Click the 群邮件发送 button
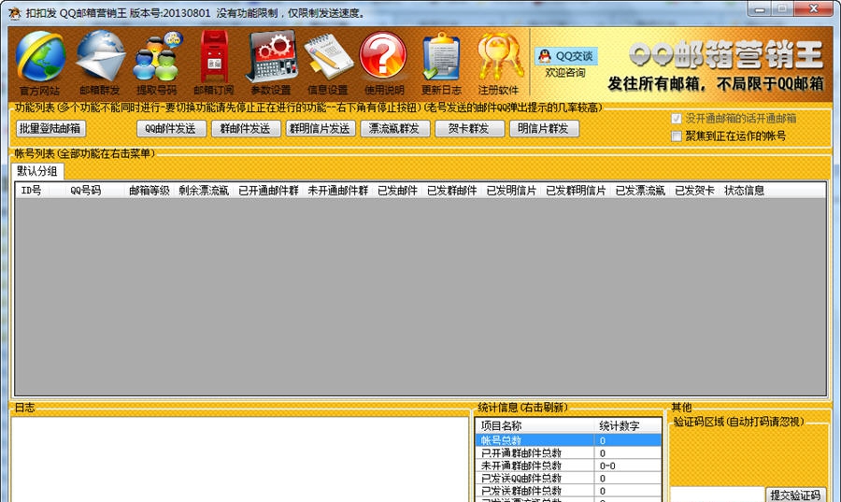841x502 pixels. (x=246, y=129)
